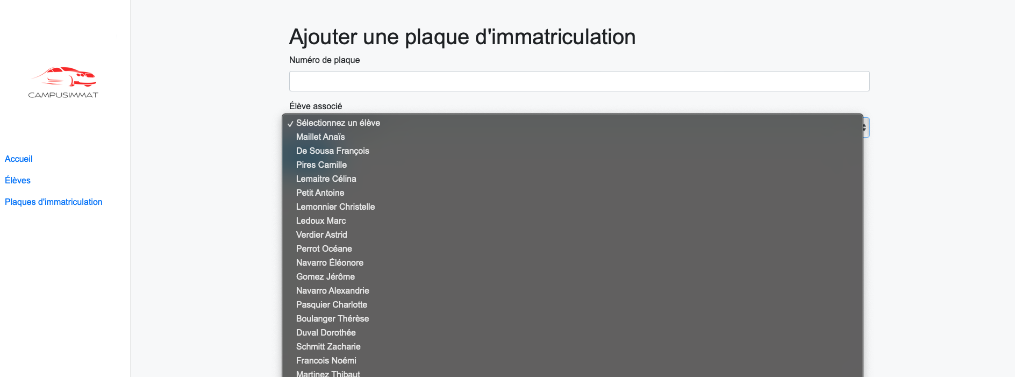This screenshot has width=1015, height=377.
Task: Open Plaques d'immatriculation in sidebar
Action: 54,202
